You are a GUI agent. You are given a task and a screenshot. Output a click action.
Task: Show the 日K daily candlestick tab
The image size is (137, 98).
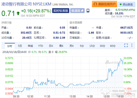(x=51, y=46)
